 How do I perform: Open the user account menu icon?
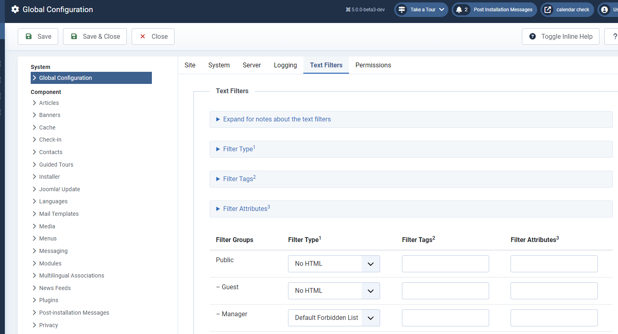coord(604,10)
